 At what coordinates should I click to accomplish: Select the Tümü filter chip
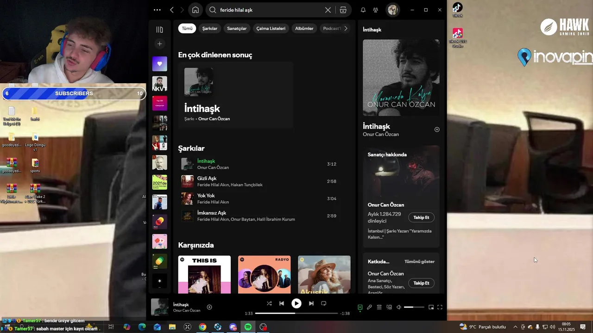pos(187,28)
